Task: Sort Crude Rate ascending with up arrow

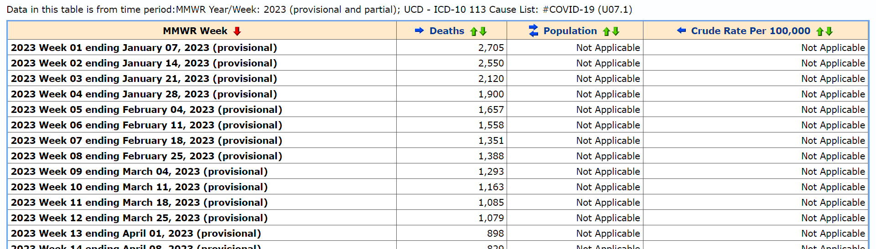Action: point(820,31)
